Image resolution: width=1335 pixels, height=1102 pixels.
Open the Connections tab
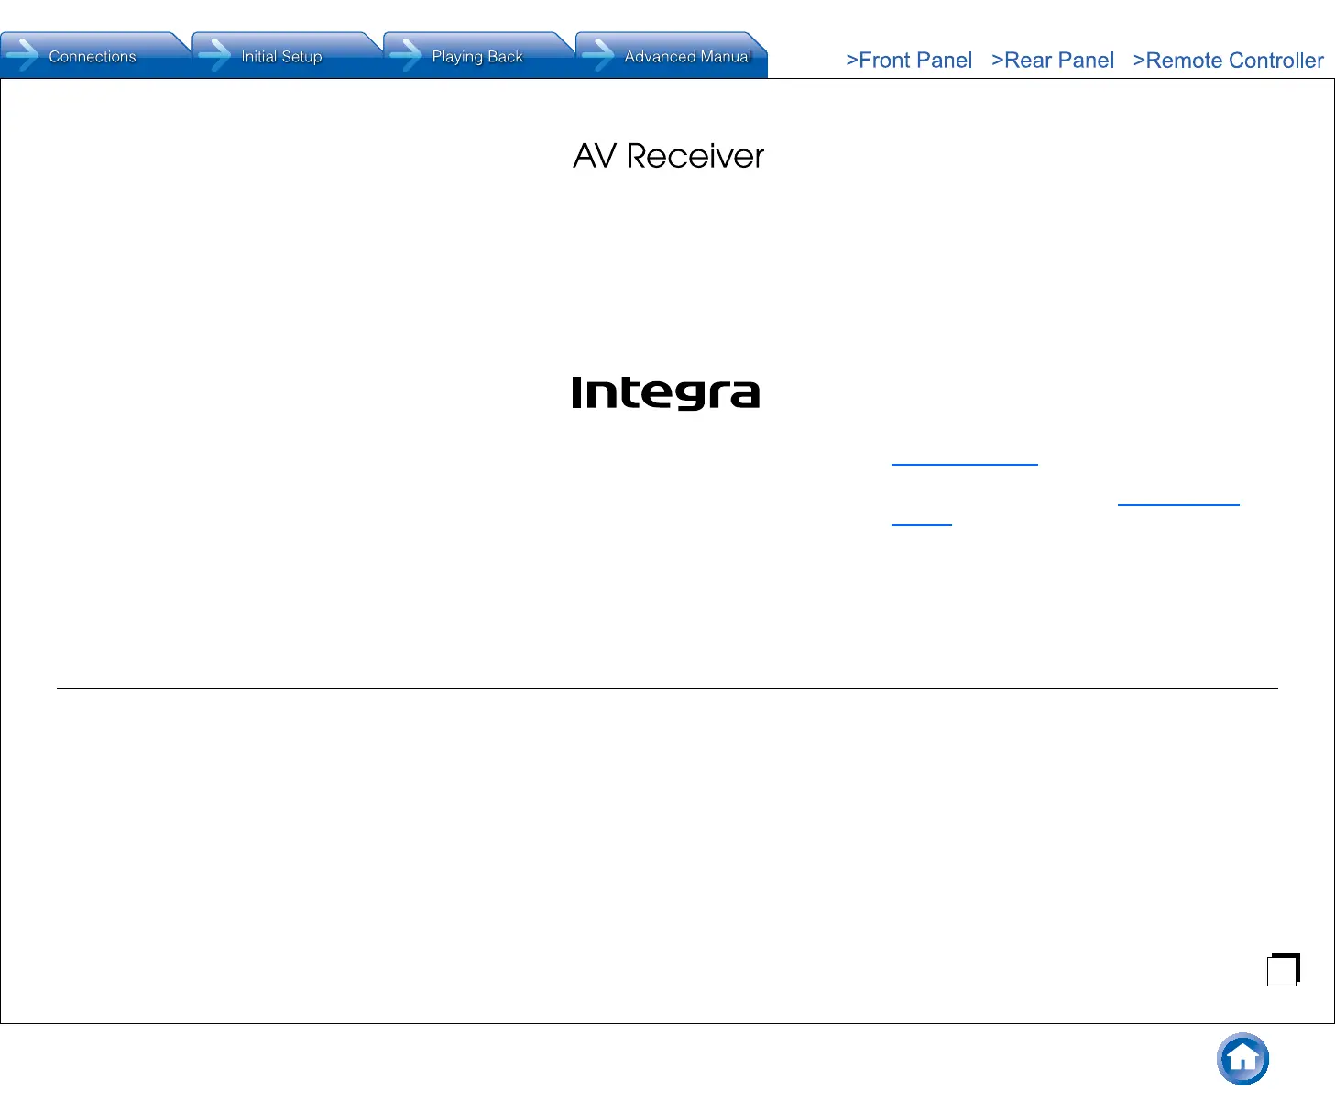coord(93,56)
